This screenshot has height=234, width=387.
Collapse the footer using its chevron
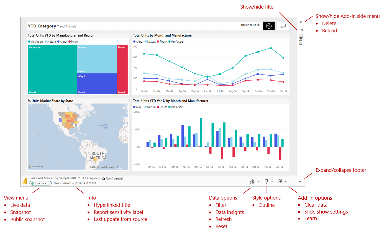point(299,182)
